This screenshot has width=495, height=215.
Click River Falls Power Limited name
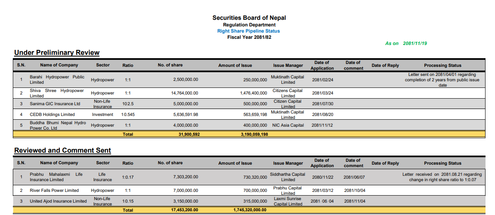(54, 190)
